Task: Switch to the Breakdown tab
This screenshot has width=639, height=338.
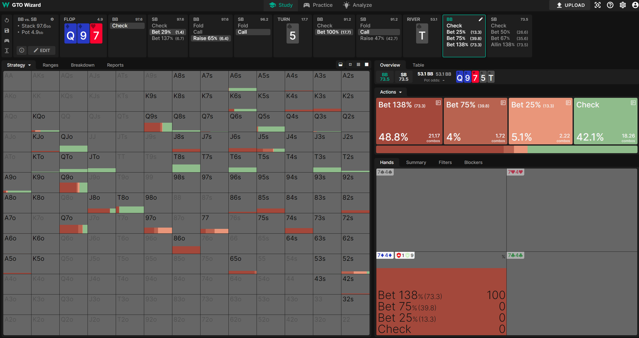Action: tap(83, 65)
